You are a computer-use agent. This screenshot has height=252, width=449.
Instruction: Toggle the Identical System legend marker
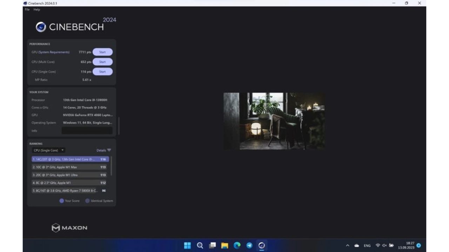click(x=87, y=201)
